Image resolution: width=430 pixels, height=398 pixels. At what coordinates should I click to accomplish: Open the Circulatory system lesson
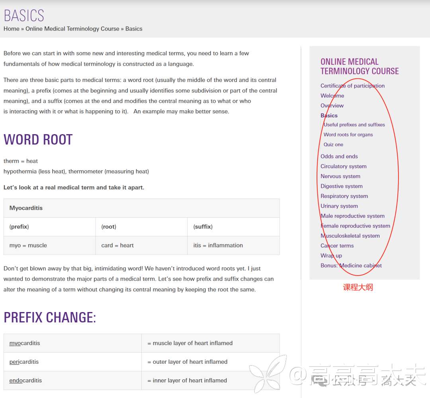344,166
